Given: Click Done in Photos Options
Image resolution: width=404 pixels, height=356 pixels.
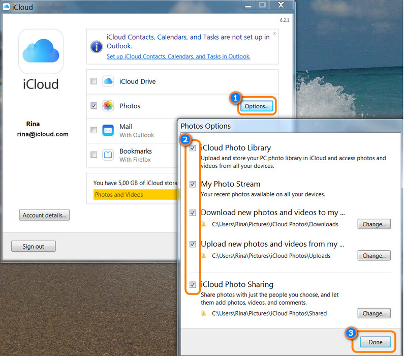Looking at the screenshot, I should coord(376,342).
